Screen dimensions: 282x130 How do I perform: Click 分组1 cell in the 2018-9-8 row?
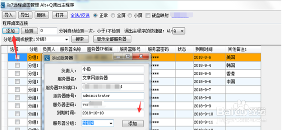coord(34,98)
